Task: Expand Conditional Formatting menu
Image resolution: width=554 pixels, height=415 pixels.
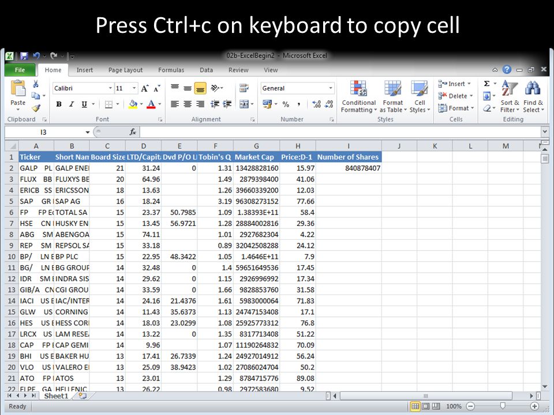Action: pyautogui.click(x=358, y=96)
